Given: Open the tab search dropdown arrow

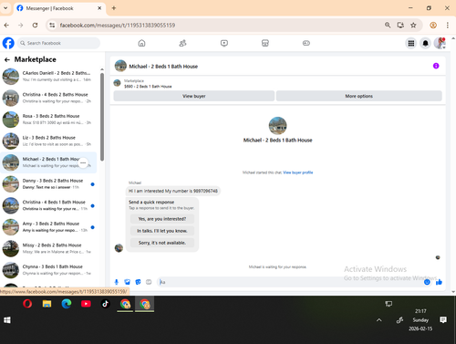Looking at the screenshot, I should point(5,8).
